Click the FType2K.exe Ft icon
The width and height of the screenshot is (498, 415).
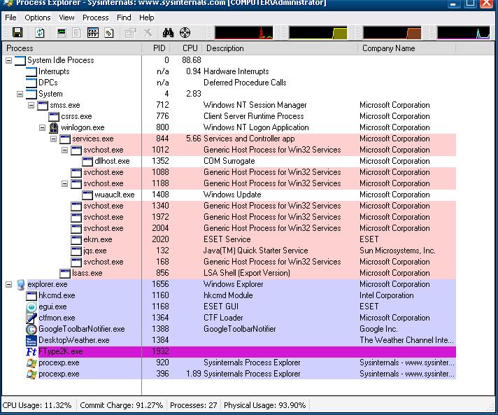point(31,352)
